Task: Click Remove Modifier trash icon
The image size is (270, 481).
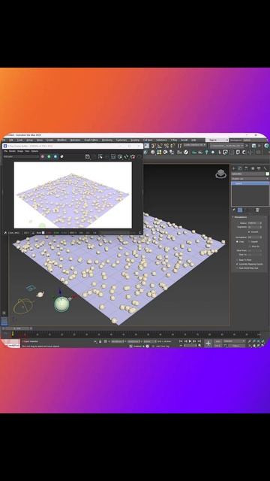Action: (x=257, y=210)
